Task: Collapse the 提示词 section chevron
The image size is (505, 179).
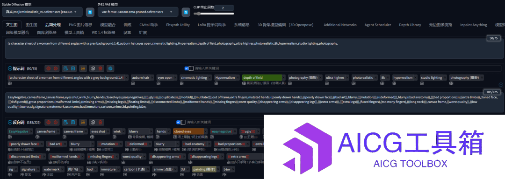Action: coord(10,69)
